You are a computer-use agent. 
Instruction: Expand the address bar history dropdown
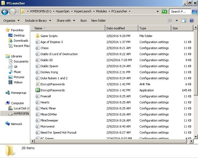158,12
